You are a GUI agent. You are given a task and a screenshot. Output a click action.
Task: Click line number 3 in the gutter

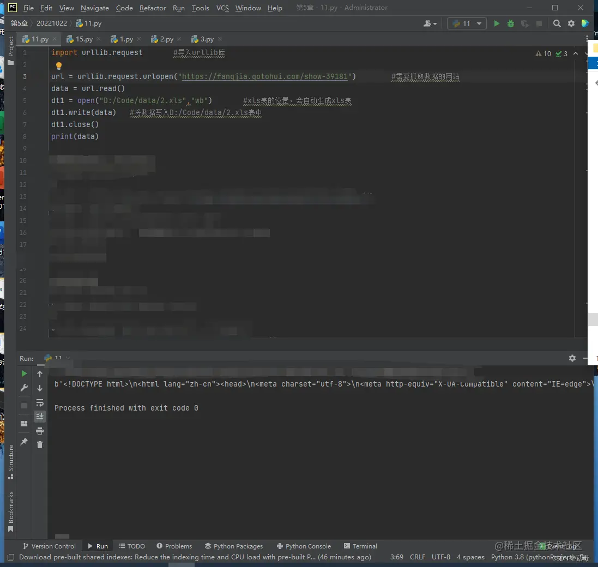[x=25, y=77]
